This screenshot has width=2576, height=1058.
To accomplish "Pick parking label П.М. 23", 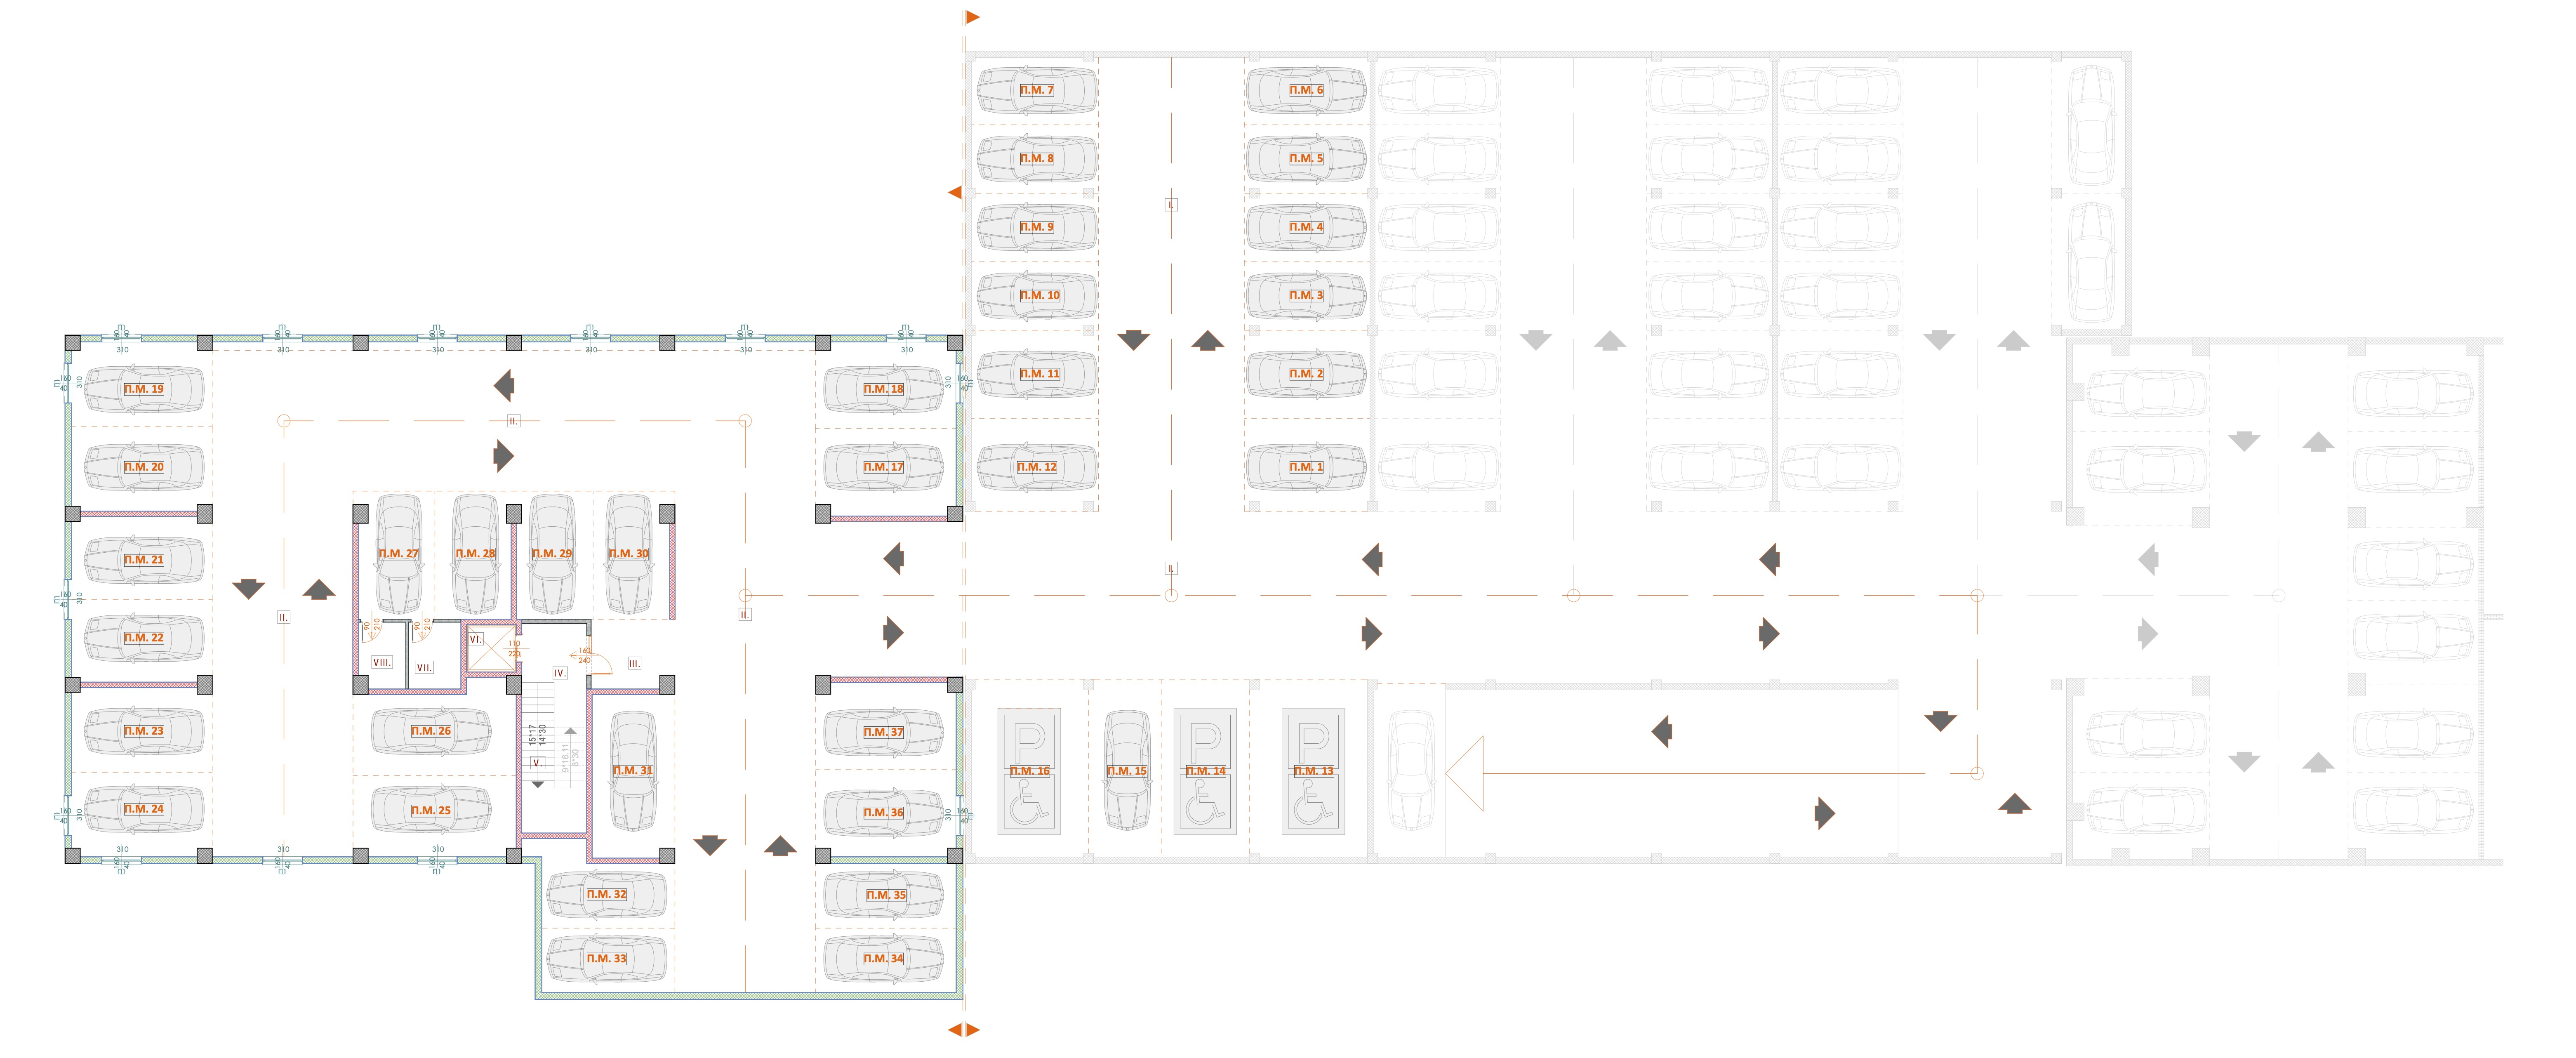I will pyautogui.click(x=144, y=731).
